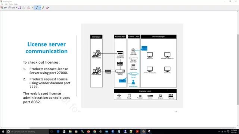
Task: Open Task View from the taskbar
Action: click(x=52, y=131)
